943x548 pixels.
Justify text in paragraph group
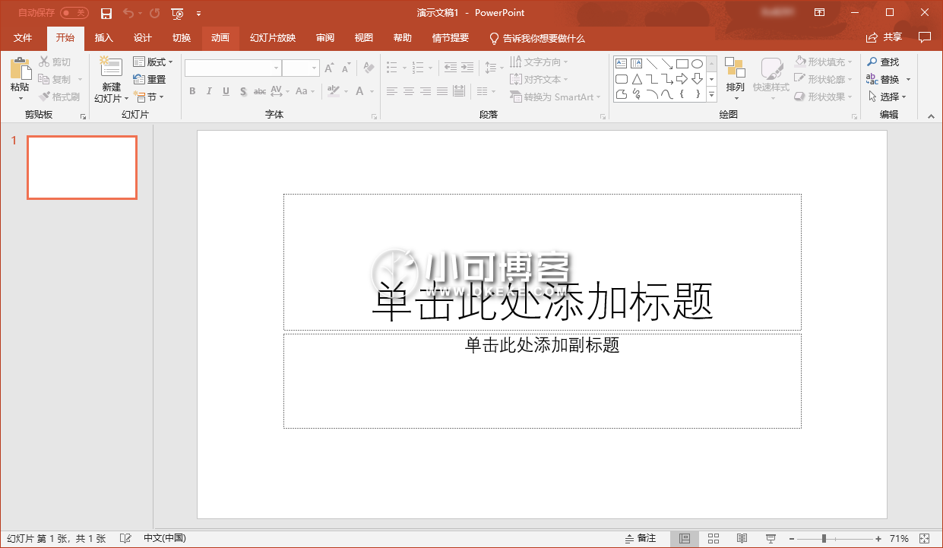coord(442,91)
